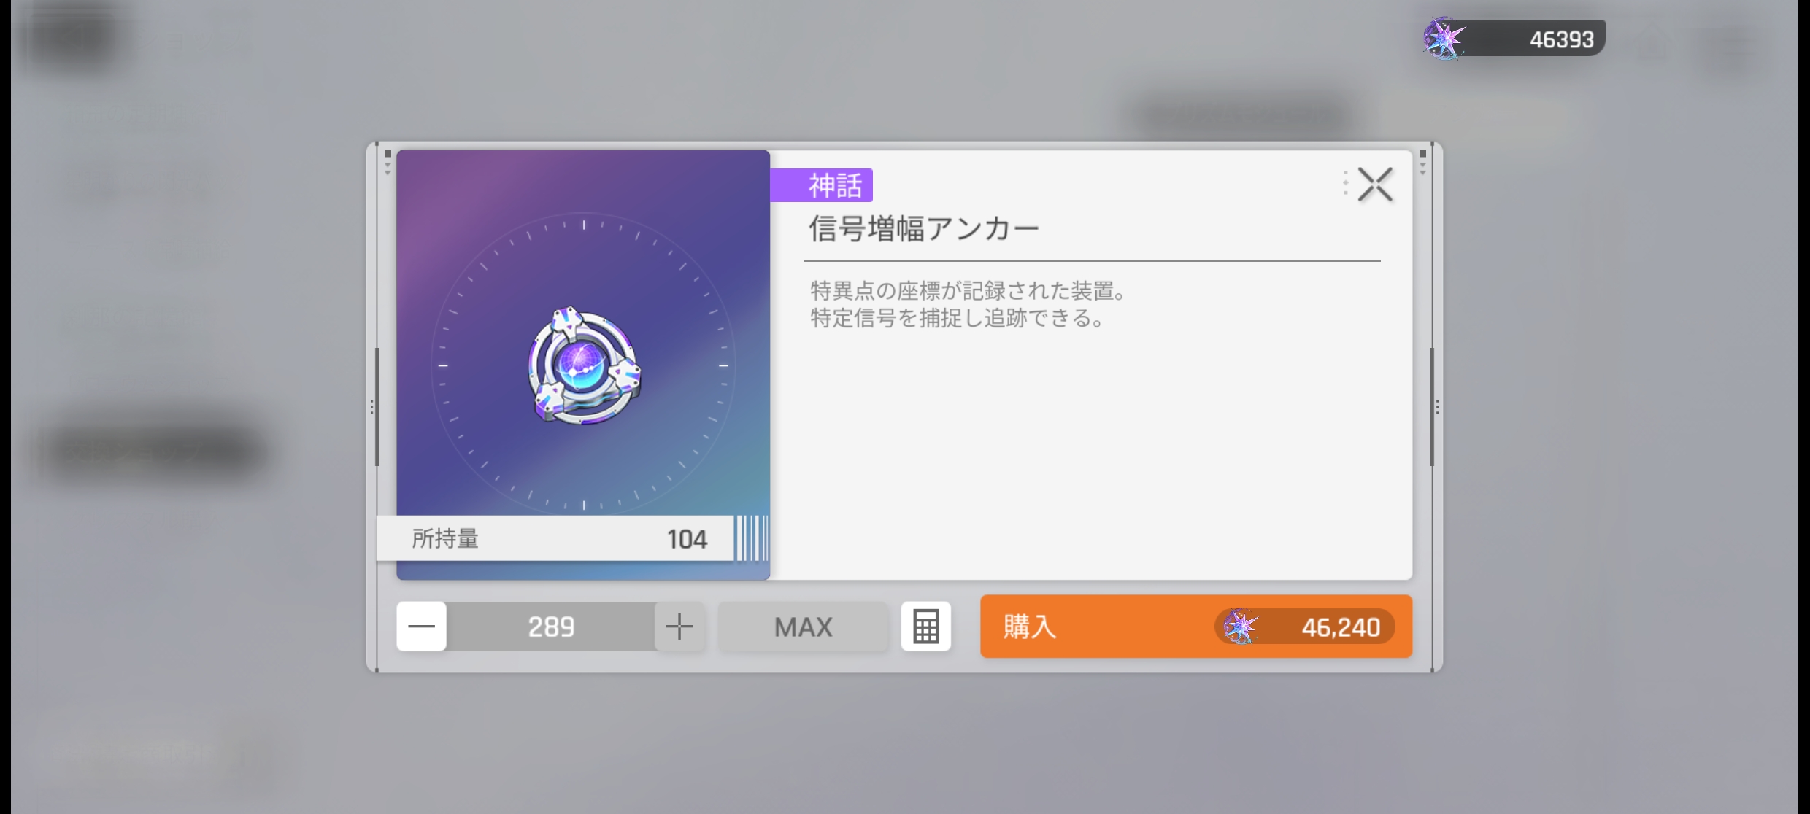1810x814 pixels.
Task: Tap the three dots beside the close X
Action: [x=1345, y=183]
